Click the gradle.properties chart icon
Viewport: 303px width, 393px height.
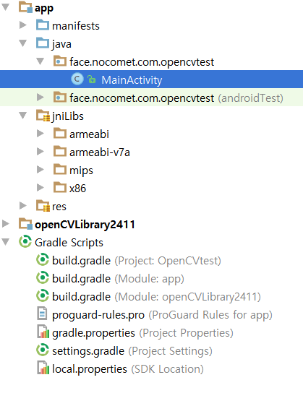click(x=43, y=332)
